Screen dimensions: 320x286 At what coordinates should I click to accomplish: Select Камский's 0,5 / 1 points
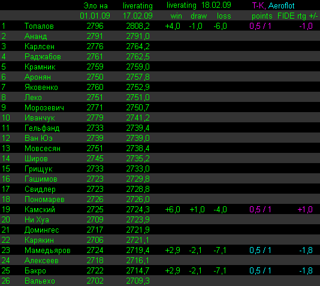(x=260, y=210)
